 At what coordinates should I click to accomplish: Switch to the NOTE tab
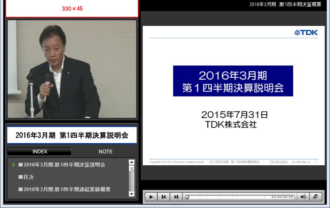tap(105, 151)
